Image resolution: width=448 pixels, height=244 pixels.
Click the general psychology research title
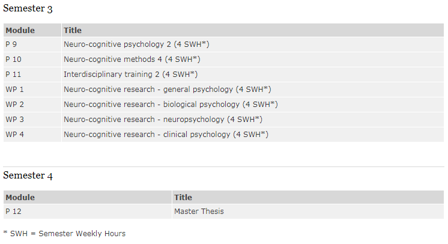(x=168, y=90)
